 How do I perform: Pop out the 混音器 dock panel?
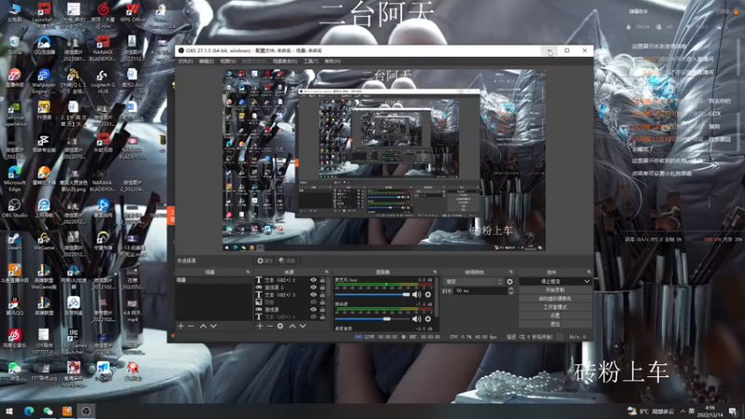435,272
